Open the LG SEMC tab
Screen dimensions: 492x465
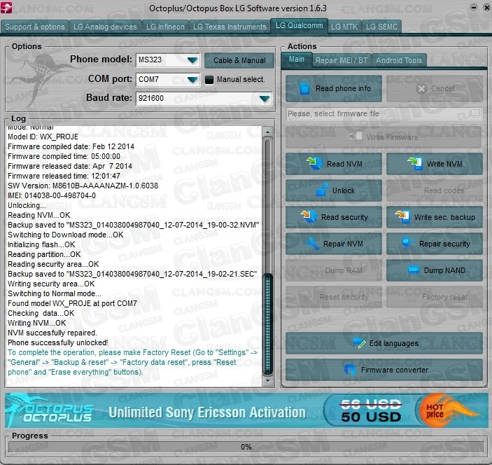381,27
